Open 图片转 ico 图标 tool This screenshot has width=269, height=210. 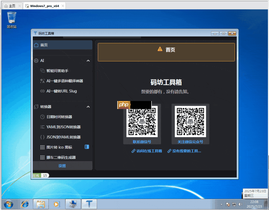pos(59,147)
